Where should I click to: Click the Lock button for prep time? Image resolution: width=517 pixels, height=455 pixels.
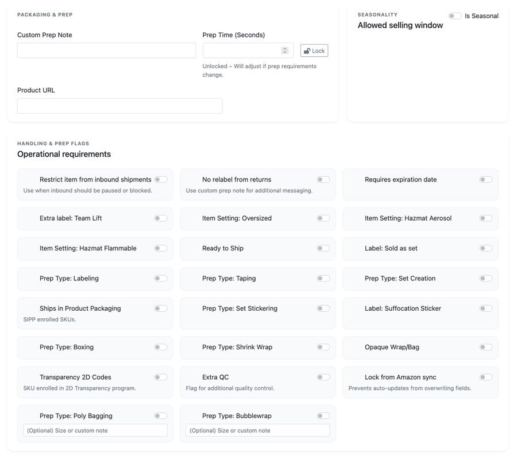click(x=314, y=51)
